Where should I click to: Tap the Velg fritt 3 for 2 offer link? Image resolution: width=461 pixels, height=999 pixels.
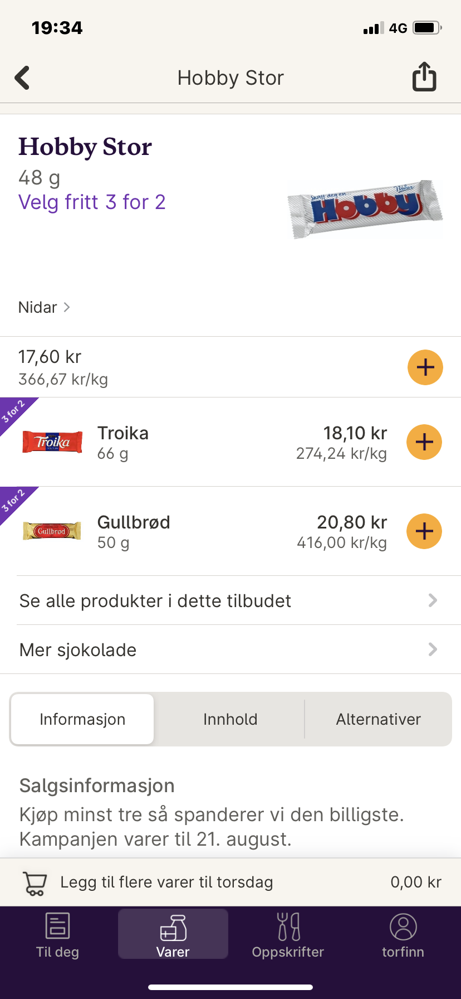(x=92, y=202)
